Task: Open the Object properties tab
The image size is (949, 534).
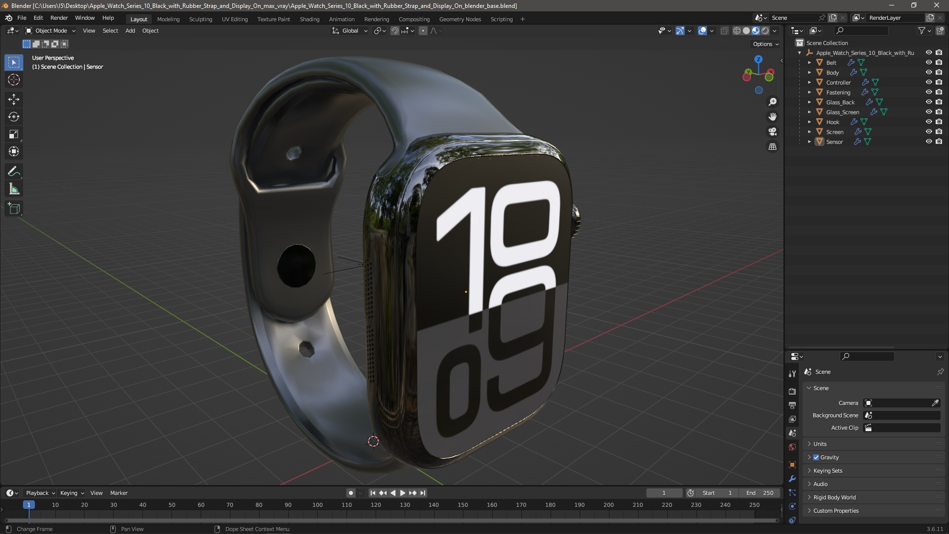Action: (792, 464)
